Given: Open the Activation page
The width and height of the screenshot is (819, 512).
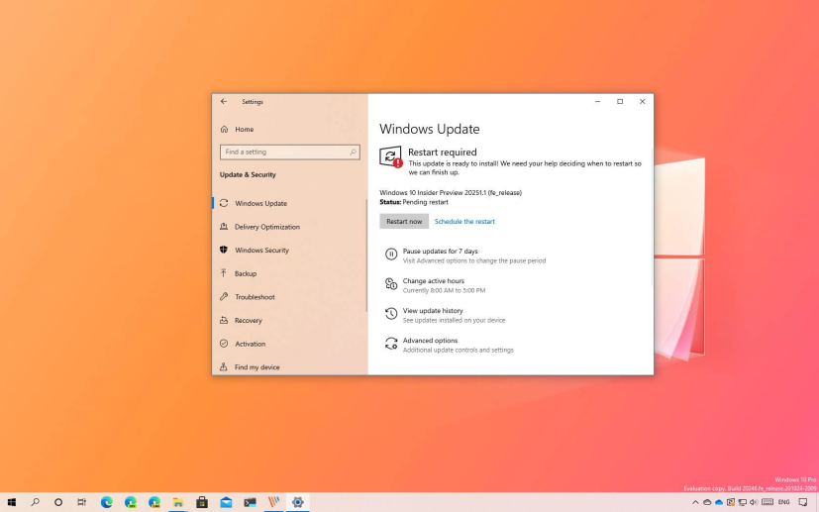Looking at the screenshot, I should tap(251, 344).
